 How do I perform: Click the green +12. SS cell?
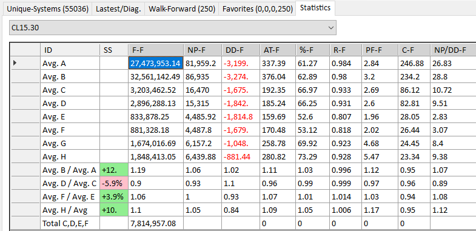(x=114, y=170)
